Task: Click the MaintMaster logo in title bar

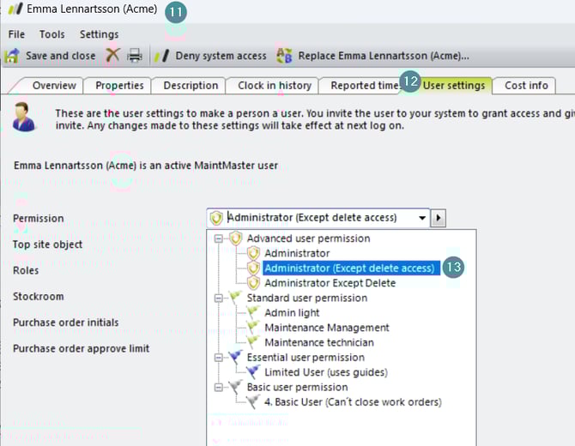Action: [x=15, y=9]
